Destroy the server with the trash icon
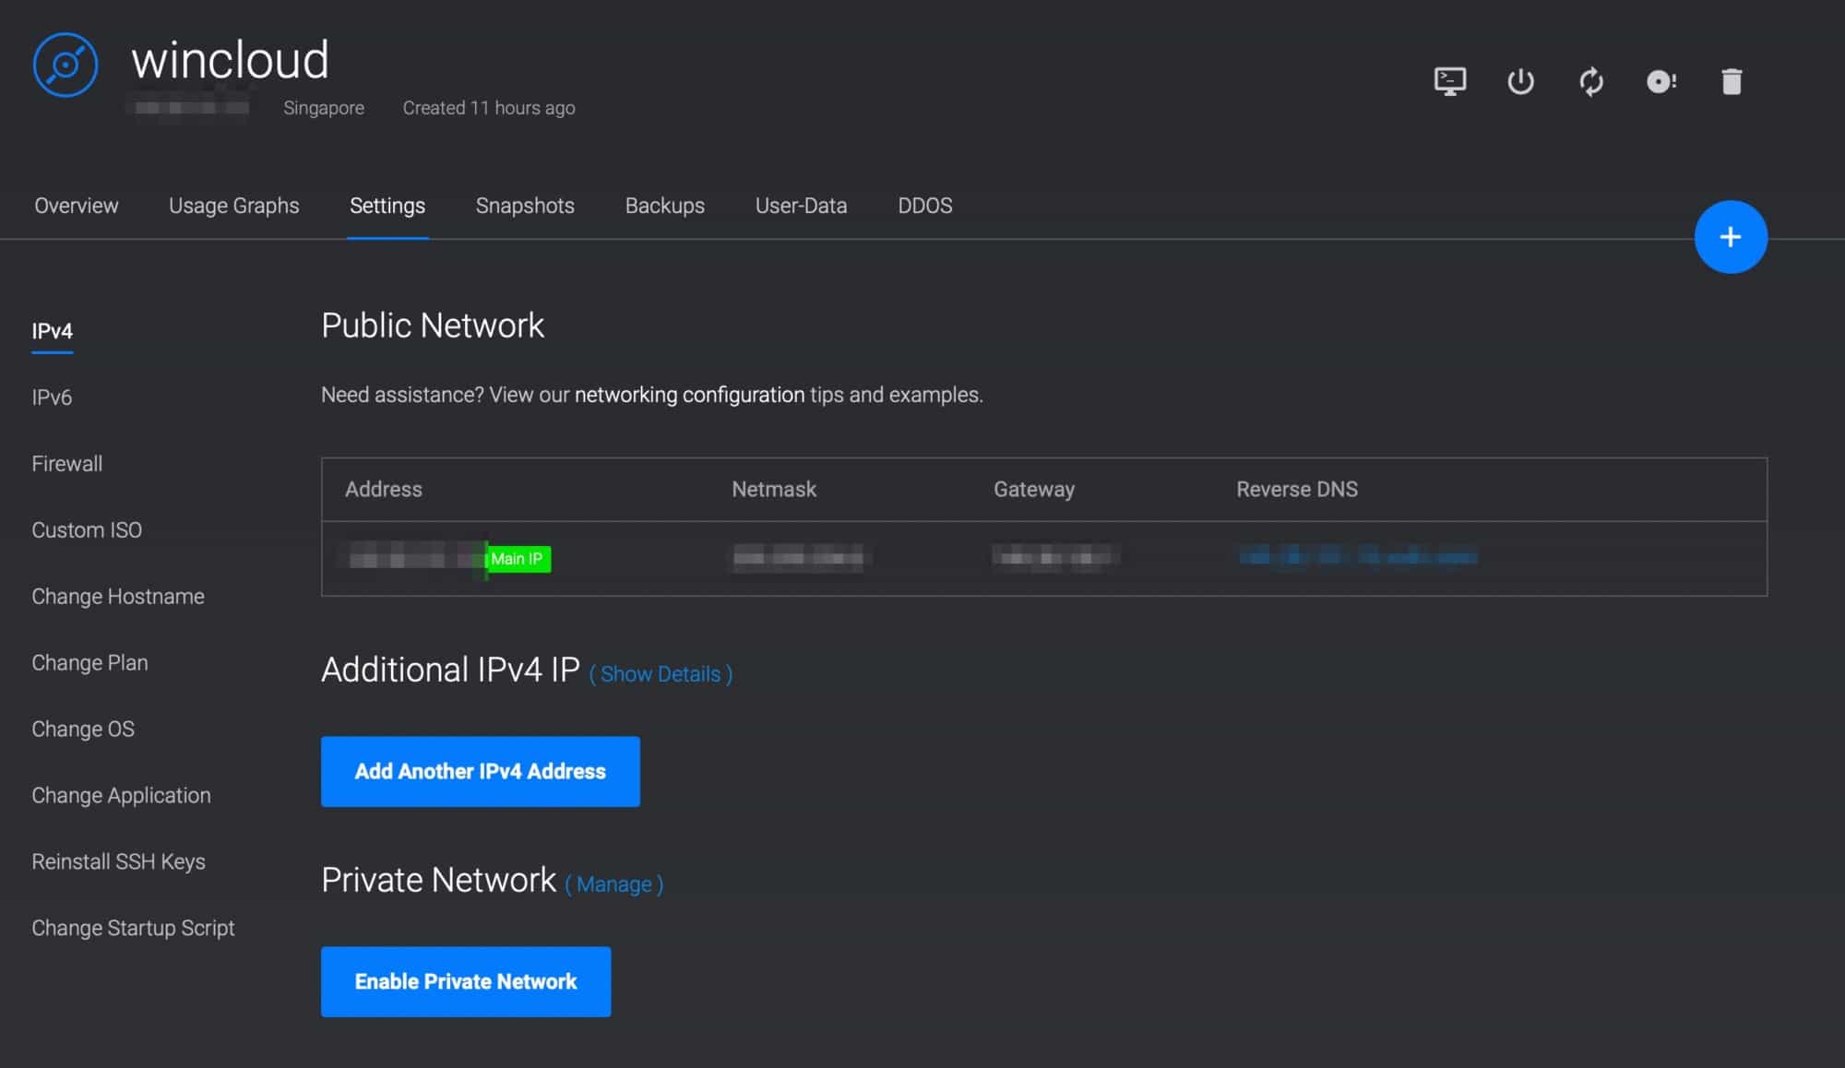 click(1732, 81)
